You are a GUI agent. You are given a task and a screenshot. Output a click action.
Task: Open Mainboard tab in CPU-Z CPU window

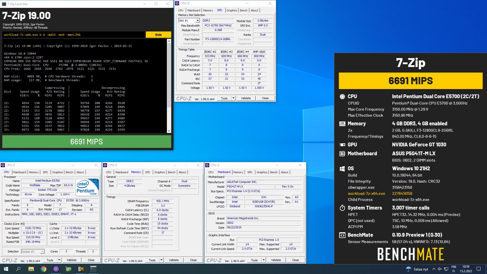coord(20,172)
